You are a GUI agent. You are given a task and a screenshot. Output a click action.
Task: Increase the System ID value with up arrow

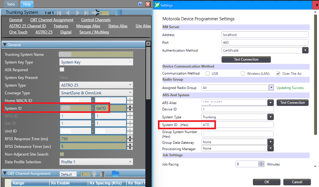click(x=130, y=106)
